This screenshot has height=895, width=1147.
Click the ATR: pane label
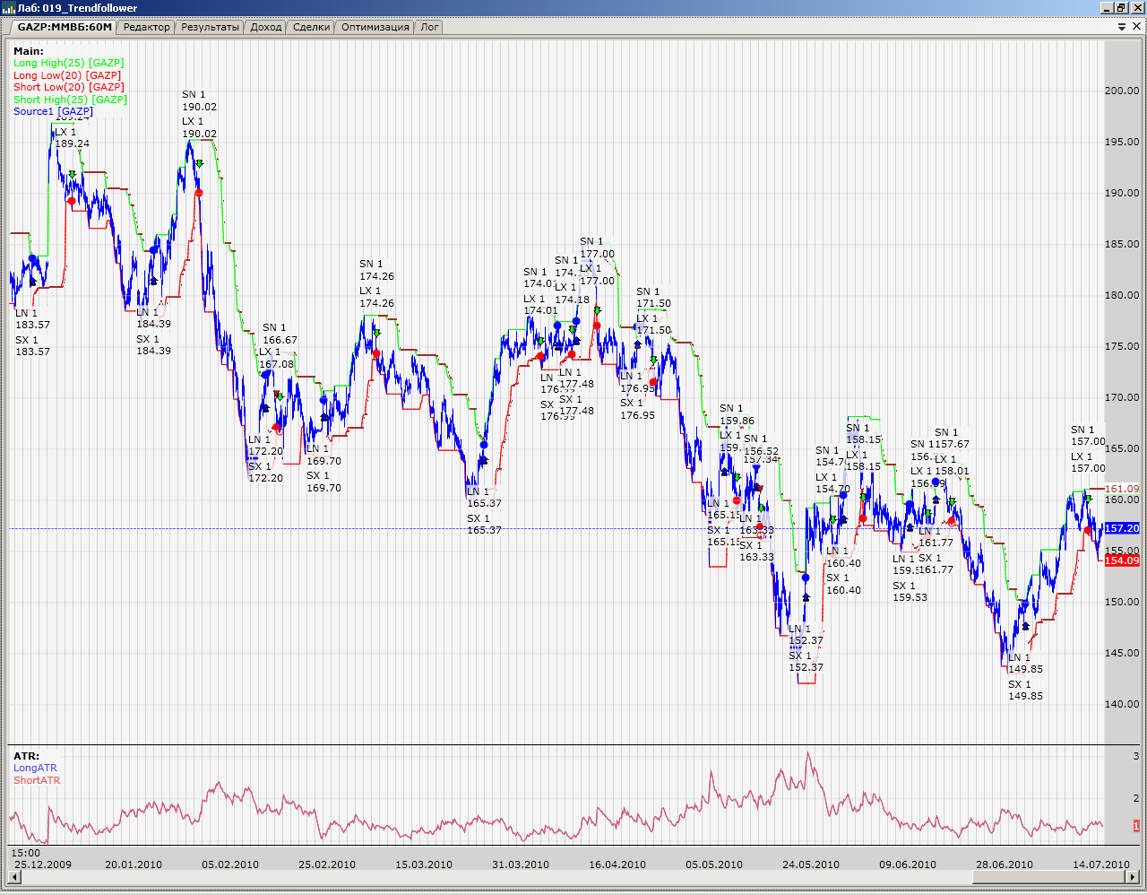(27, 756)
